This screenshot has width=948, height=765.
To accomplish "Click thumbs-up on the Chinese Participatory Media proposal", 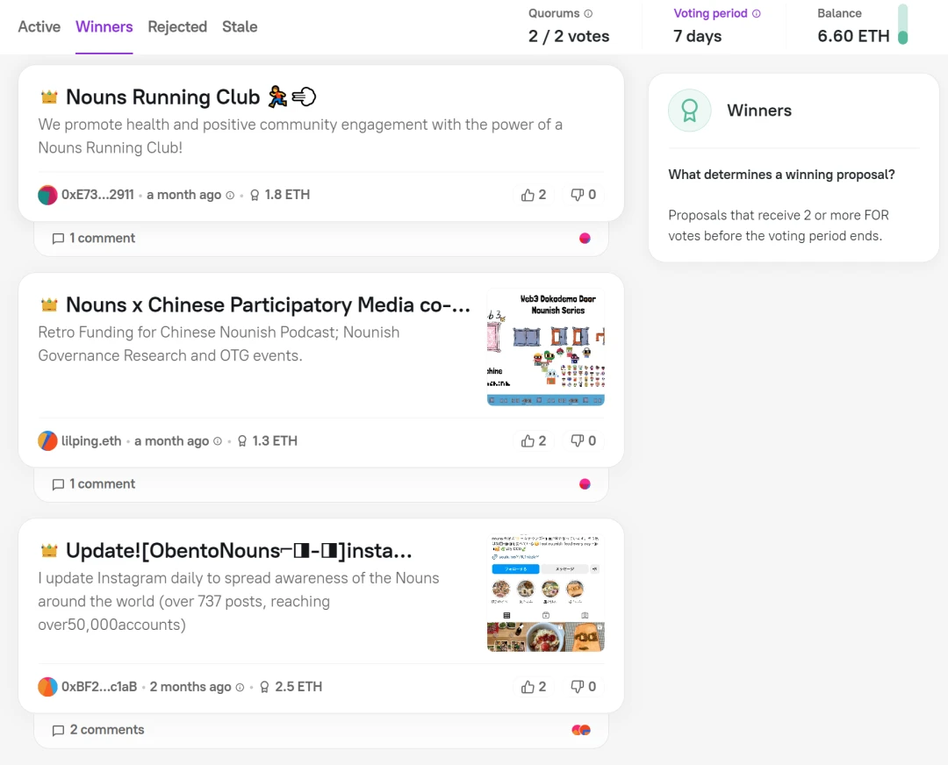I will pos(533,440).
